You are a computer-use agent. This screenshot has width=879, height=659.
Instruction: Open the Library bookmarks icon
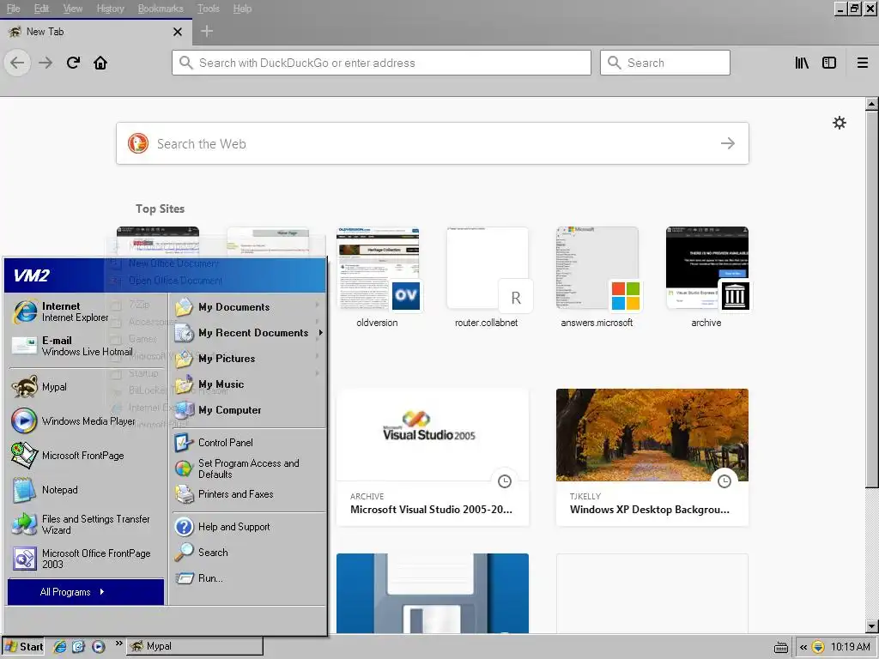(x=802, y=63)
